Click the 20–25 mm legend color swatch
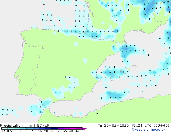The width and height of the screenshot is (171, 132). 48,128
